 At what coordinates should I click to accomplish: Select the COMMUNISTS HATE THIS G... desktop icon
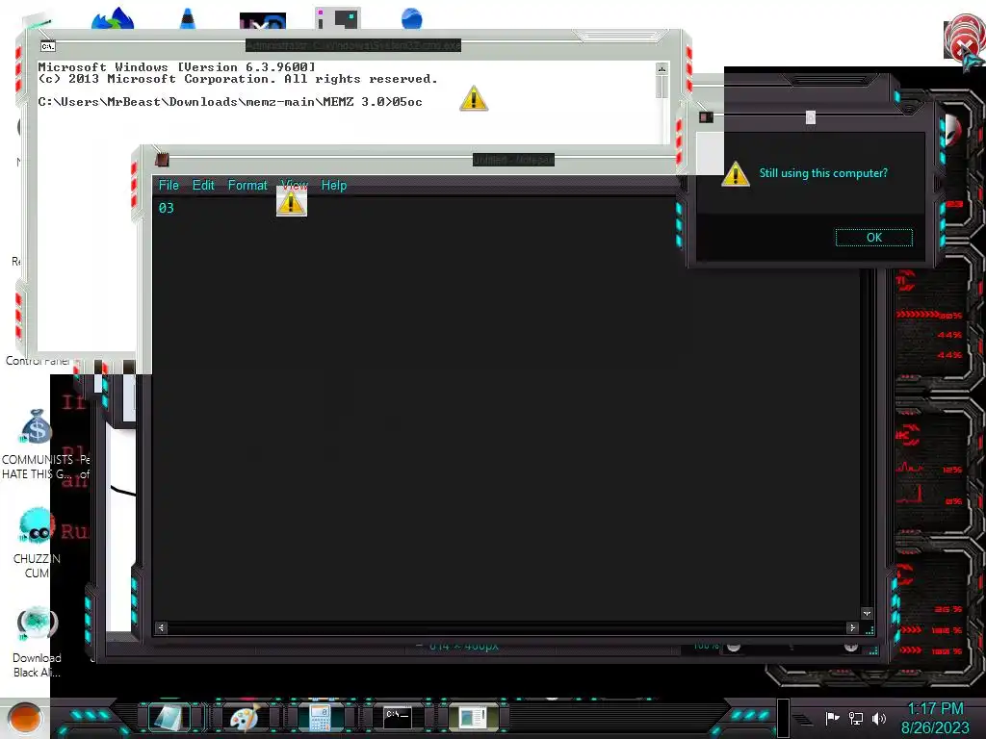click(38, 444)
